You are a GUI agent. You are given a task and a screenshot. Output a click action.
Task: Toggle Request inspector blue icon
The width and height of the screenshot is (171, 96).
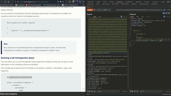click(x=121, y=17)
